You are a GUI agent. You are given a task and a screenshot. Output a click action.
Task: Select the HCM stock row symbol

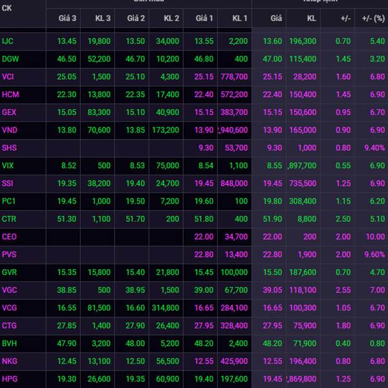tap(10, 94)
